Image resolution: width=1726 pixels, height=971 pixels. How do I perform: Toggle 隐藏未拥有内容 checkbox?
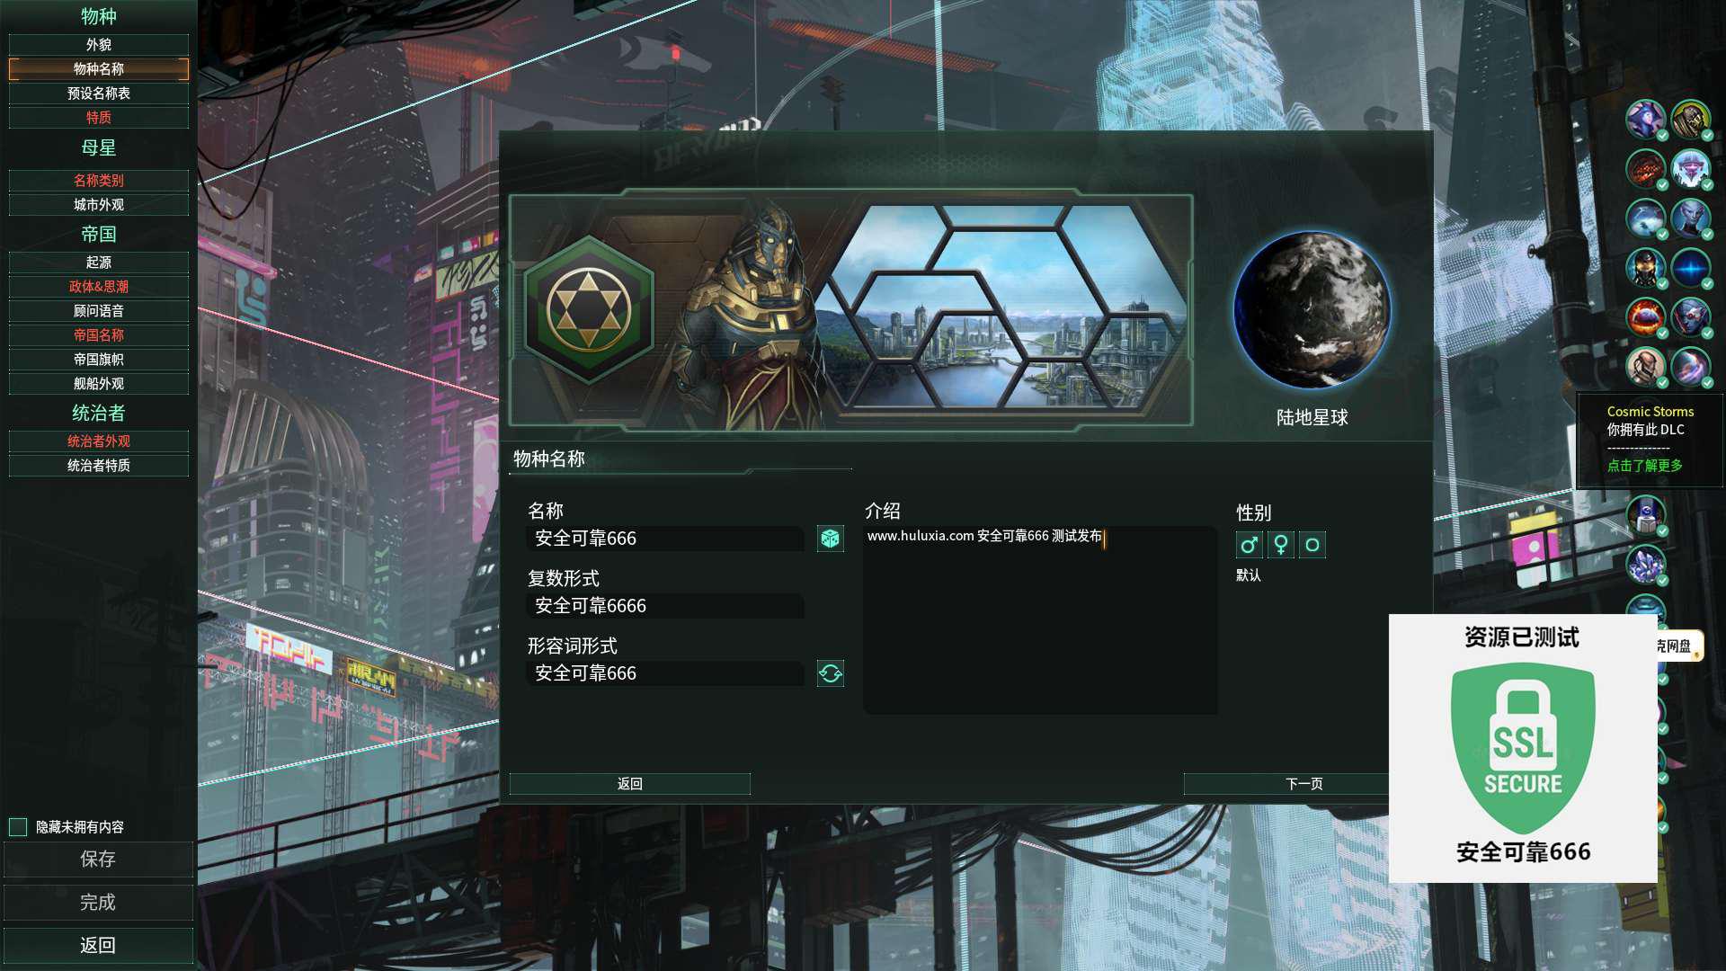point(18,827)
